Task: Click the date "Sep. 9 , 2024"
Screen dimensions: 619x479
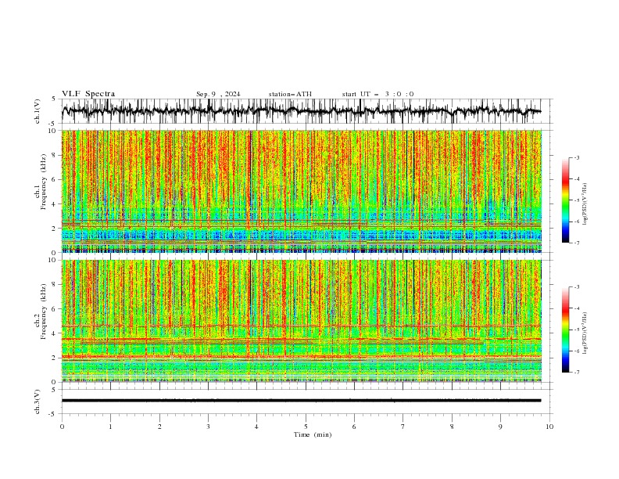Action: coord(218,94)
